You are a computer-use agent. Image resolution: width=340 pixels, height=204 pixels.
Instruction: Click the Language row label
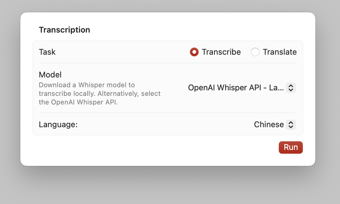pyautogui.click(x=58, y=125)
